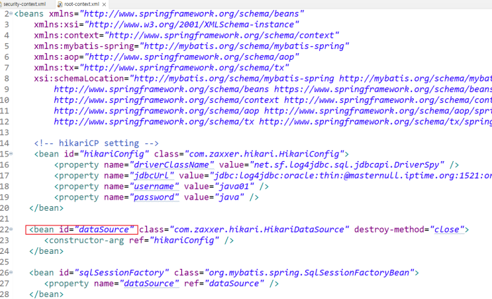The width and height of the screenshot is (492, 299).
Task: Click the closing </bean> tag on line 20
Action: tap(46, 208)
